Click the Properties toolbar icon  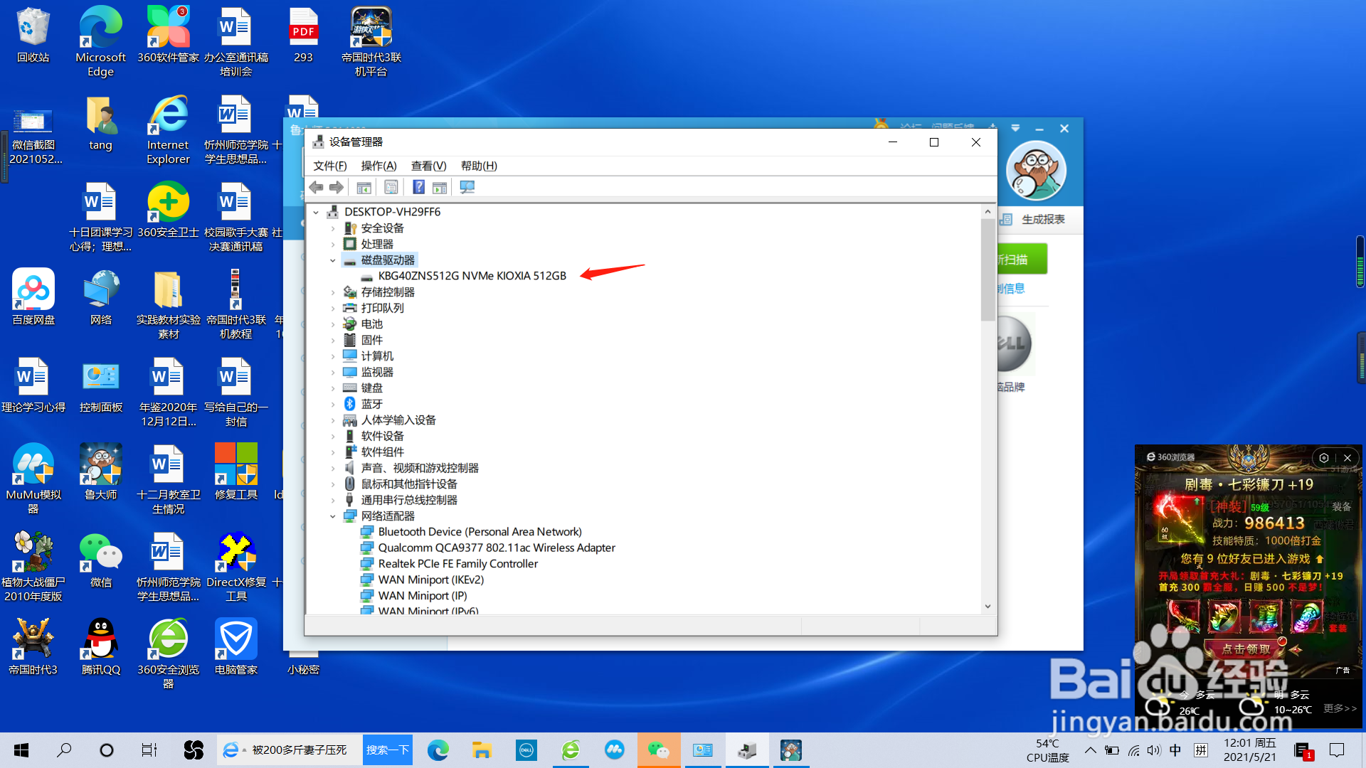tap(391, 187)
